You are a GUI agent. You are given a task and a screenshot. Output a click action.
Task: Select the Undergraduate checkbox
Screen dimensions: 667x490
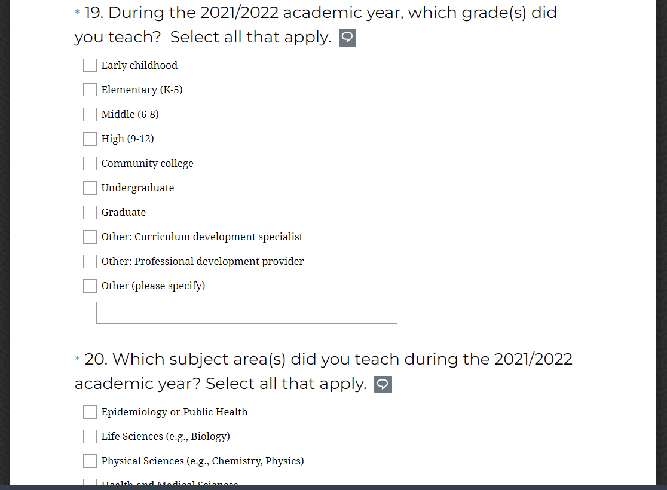90,188
